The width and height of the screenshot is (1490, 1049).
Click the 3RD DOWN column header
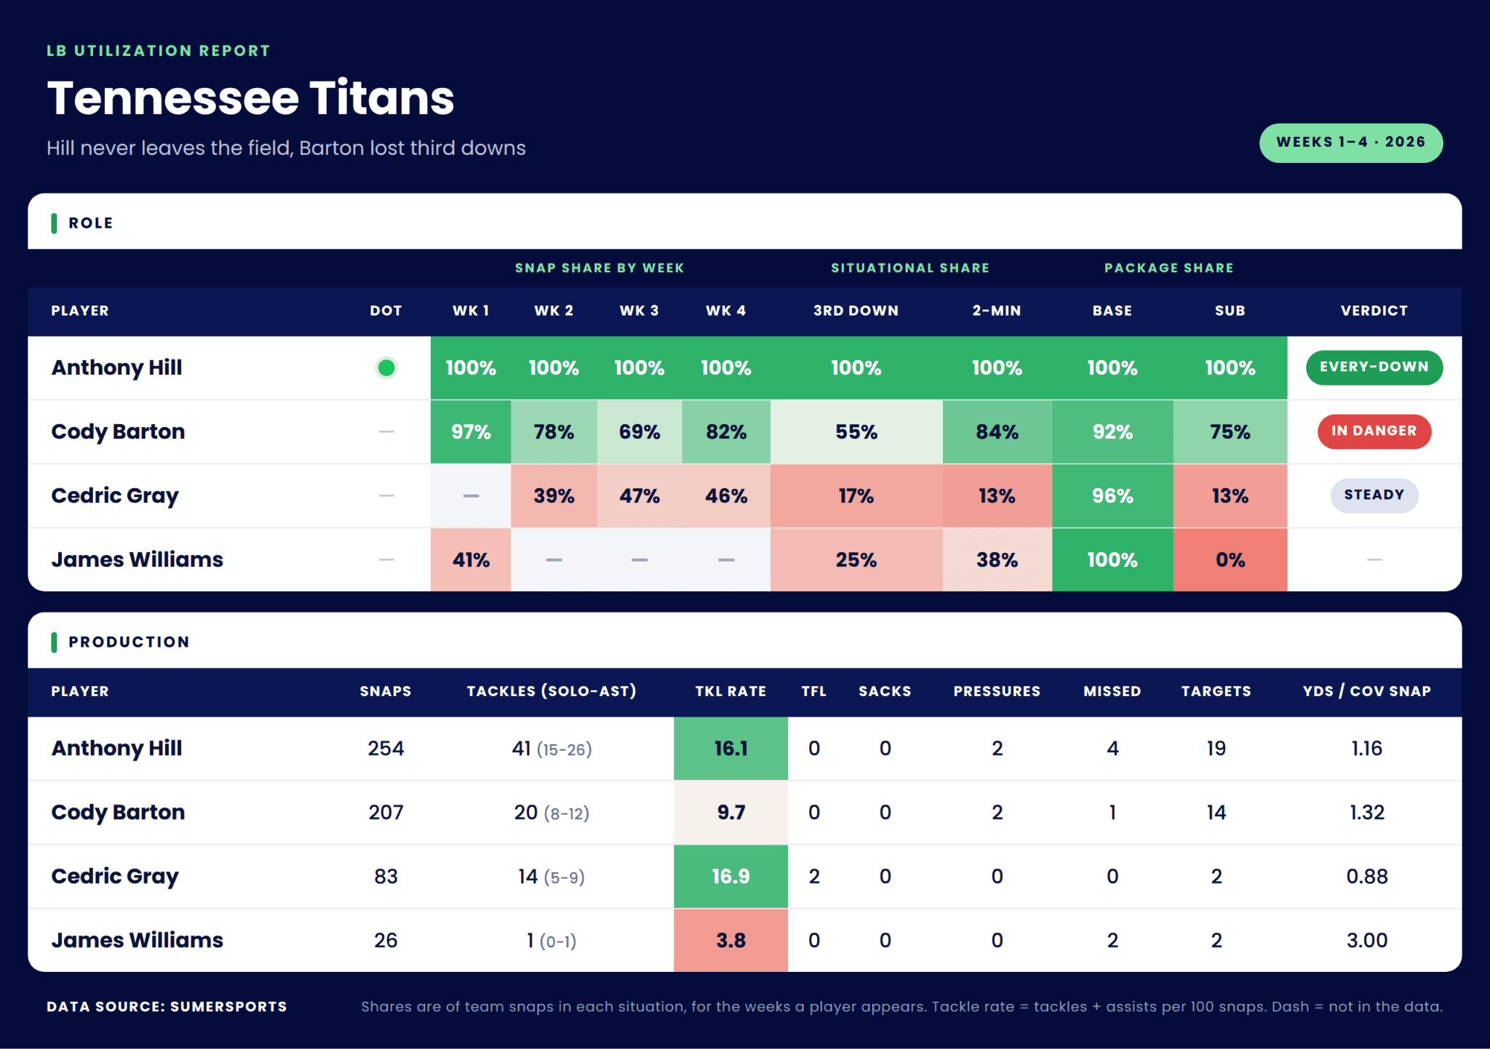click(856, 311)
